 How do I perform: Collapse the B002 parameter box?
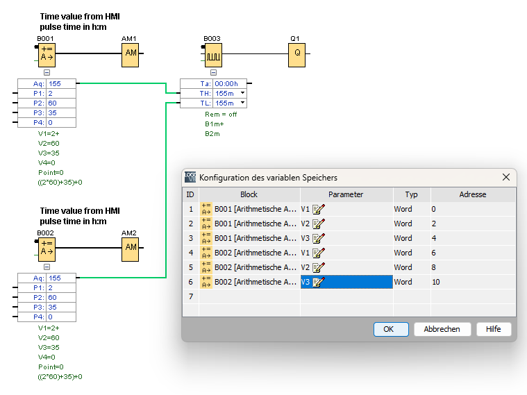(x=47, y=267)
